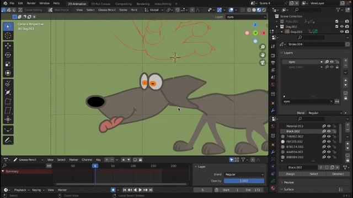Open the Keying popover
353x198 pixels.
(x=38, y=190)
